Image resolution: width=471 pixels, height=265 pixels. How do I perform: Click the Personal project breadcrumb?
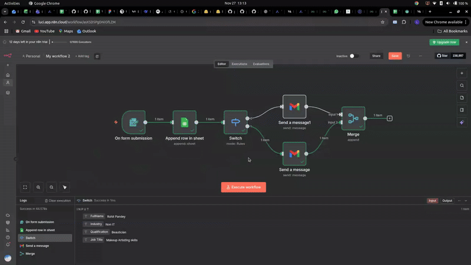pyautogui.click(x=31, y=56)
